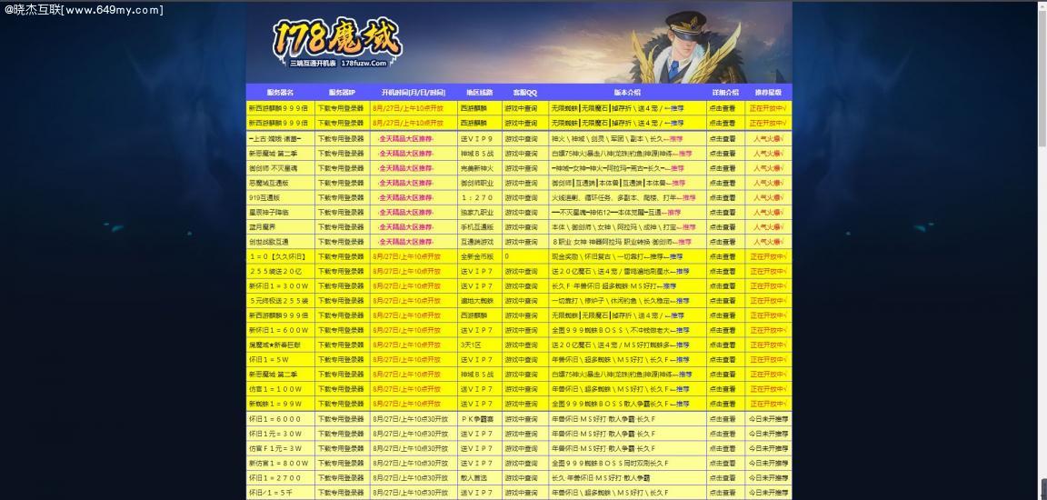This screenshot has height=500, width=1047.
Task: Open server 255装送20亿
Action: coord(275,271)
